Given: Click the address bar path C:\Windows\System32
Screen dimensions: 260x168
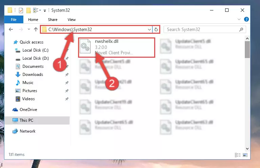Looking at the screenshot, I should 70,29.
